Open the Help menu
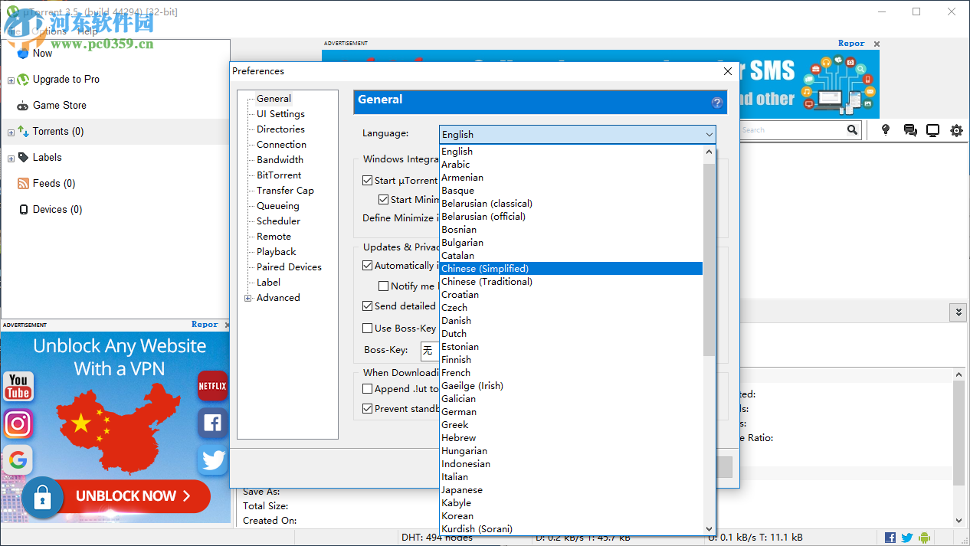 [x=87, y=31]
